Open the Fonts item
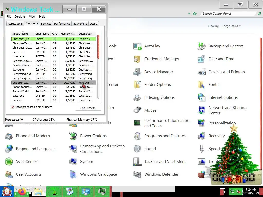263x197 pixels. coord(208,85)
